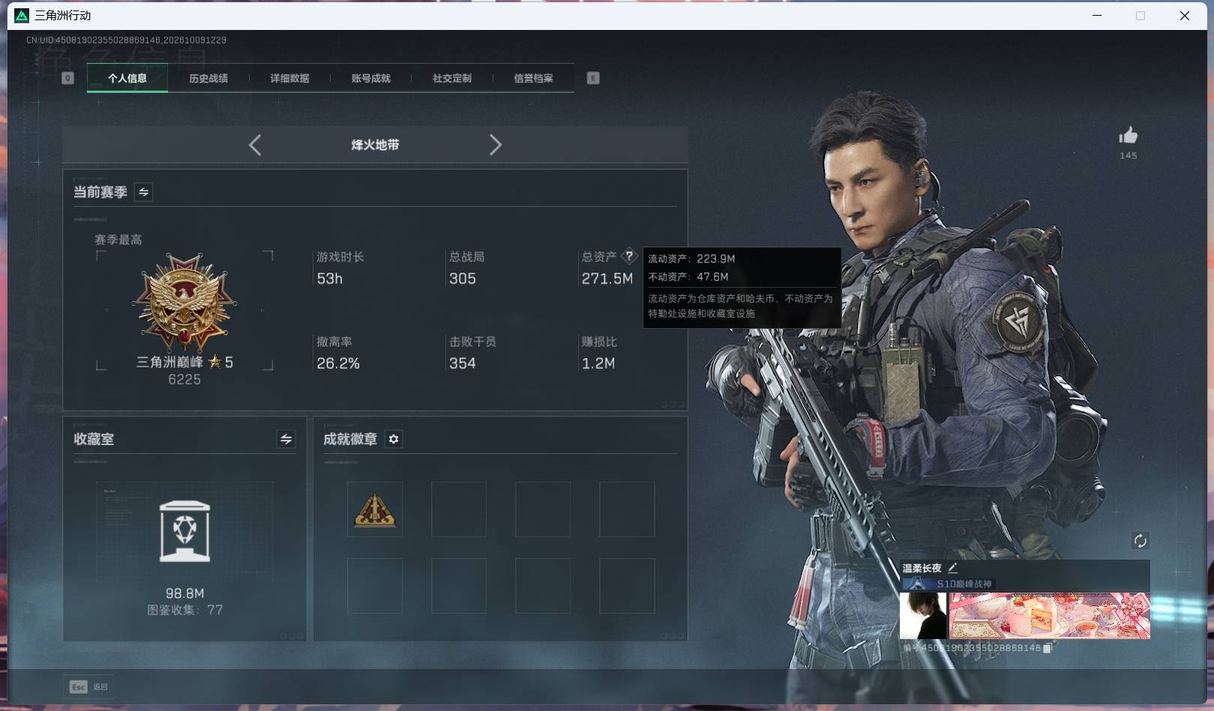Open the 社交定制 tab
The image size is (1214, 711).
tap(452, 78)
